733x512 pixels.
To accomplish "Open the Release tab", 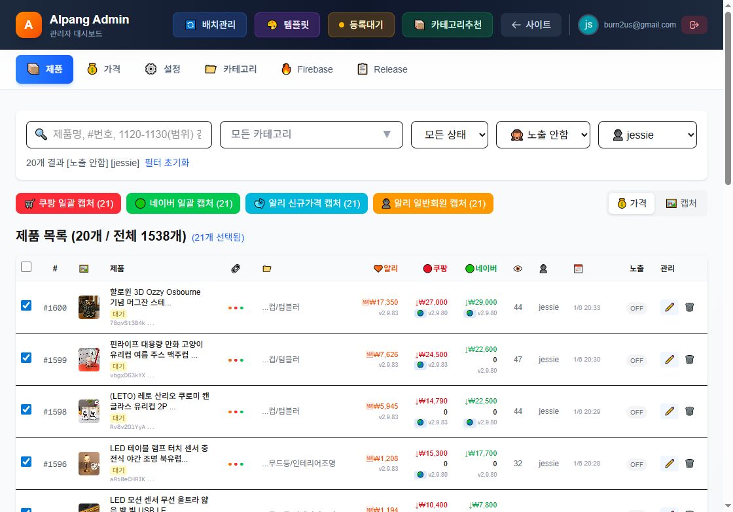I will [382, 69].
